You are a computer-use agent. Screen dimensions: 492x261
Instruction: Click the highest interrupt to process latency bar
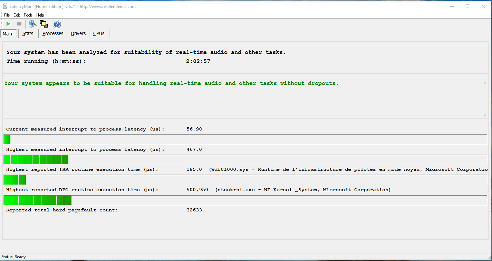click(x=245, y=160)
